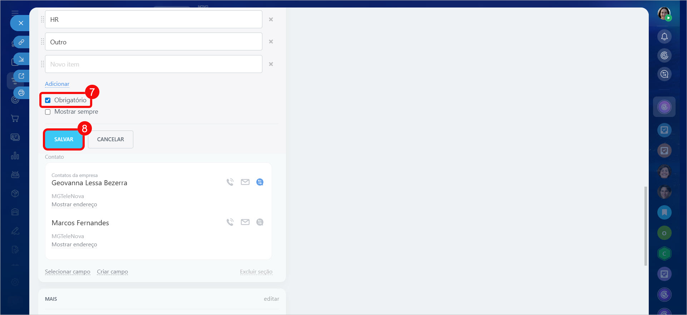Click the panel's vertical scrollbar
Screen dimensions: 687x315
click(x=646, y=225)
